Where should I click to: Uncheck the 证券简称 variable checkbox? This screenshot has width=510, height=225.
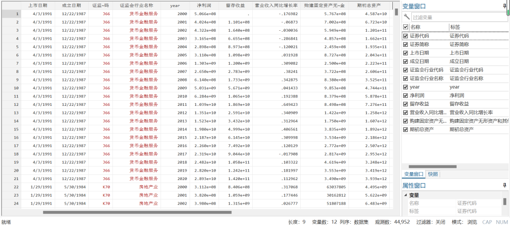[x=405, y=44]
